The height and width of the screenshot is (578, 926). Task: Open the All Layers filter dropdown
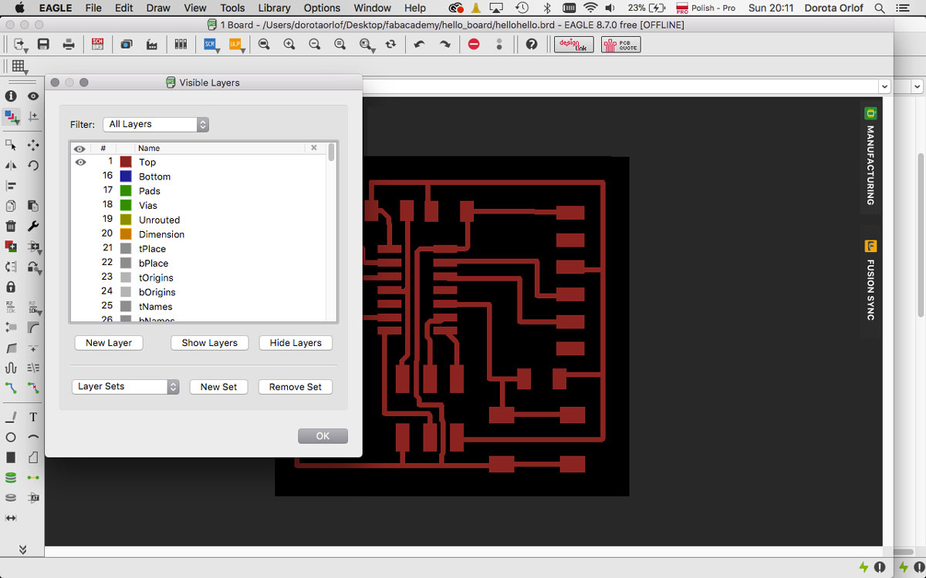click(156, 124)
